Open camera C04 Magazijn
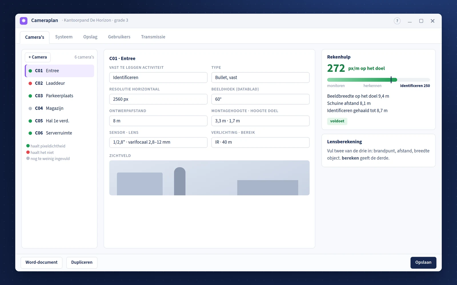This screenshot has height=285, width=457. click(59, 108)
